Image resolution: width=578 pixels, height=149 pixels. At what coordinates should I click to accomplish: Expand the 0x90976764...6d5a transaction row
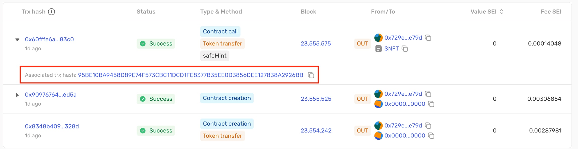(x=17, y=95)
